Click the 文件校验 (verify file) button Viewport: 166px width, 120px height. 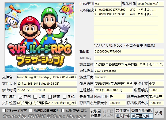click(x=122, y=110)
